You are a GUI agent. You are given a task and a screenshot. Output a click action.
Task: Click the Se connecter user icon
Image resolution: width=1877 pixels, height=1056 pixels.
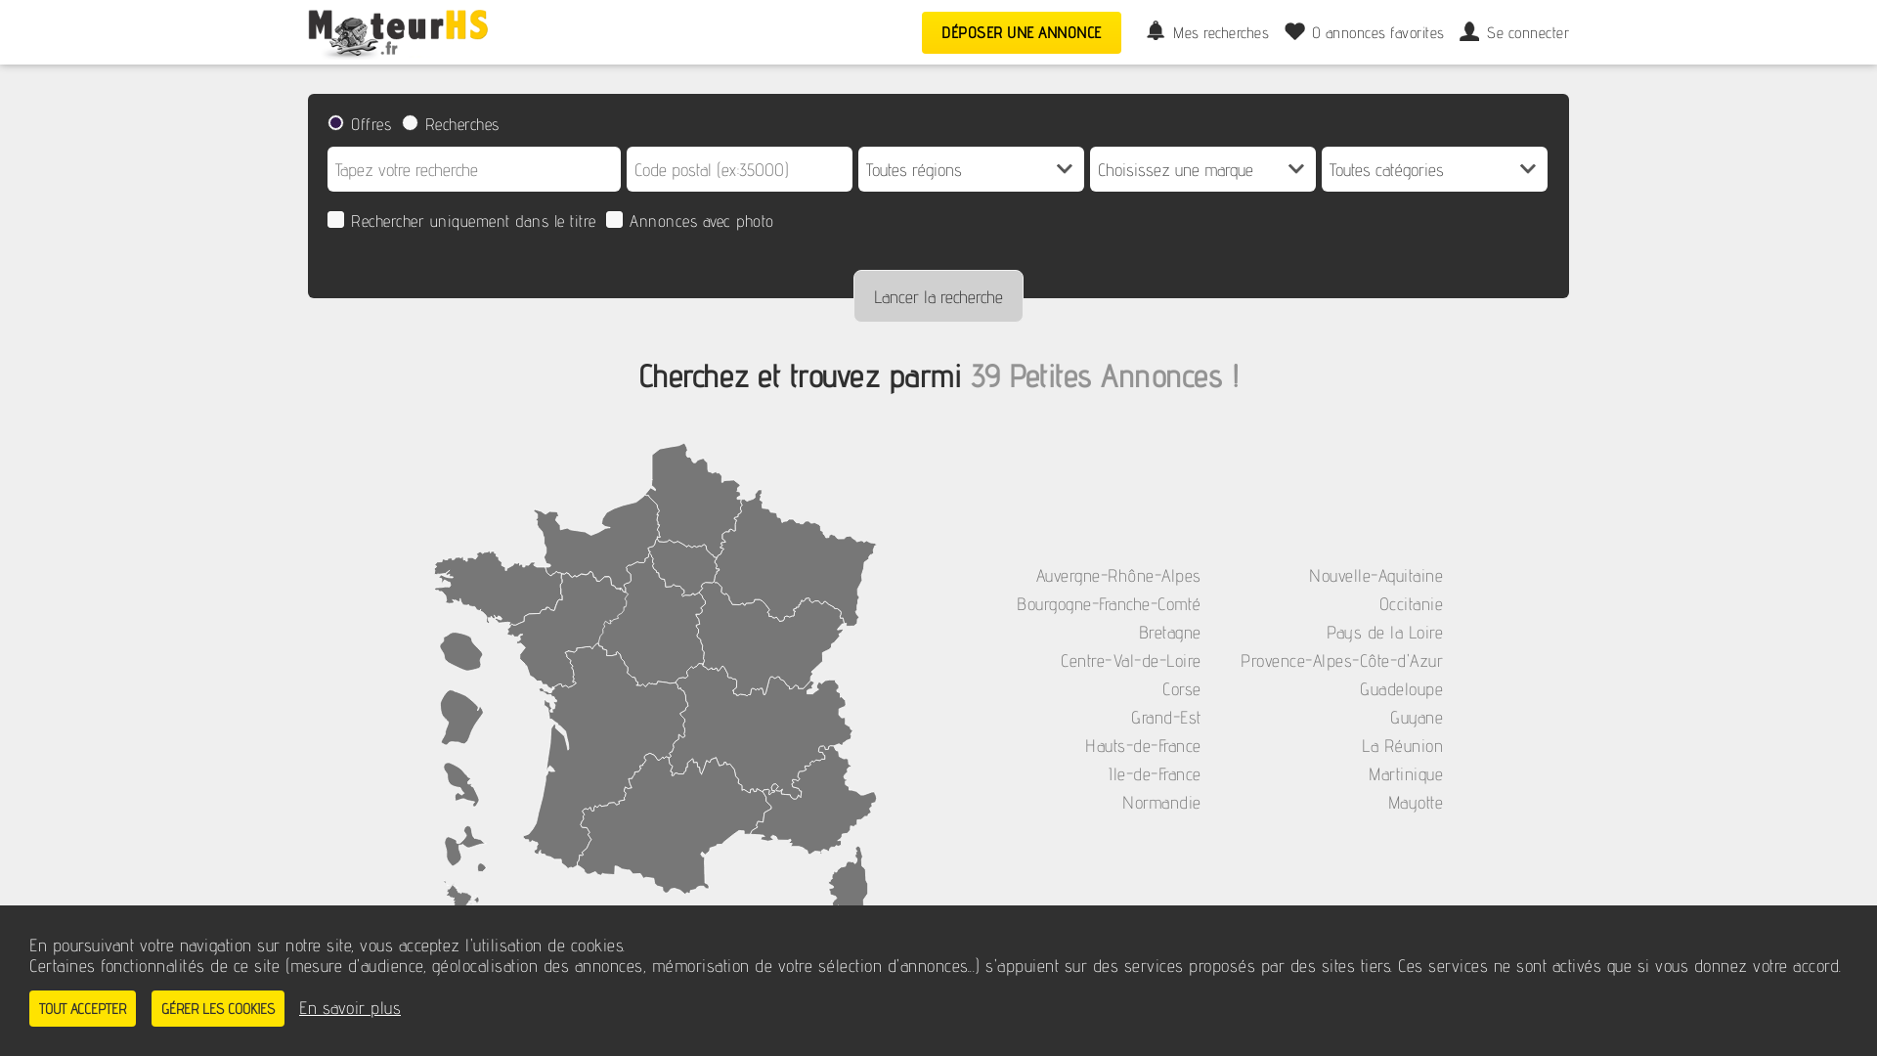point(1470,31)
